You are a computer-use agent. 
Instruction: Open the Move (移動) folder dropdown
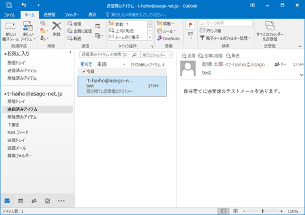pyautogui.click(x=165, y=23)
